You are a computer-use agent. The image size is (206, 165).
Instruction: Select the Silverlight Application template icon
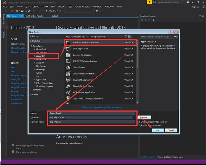68,80
